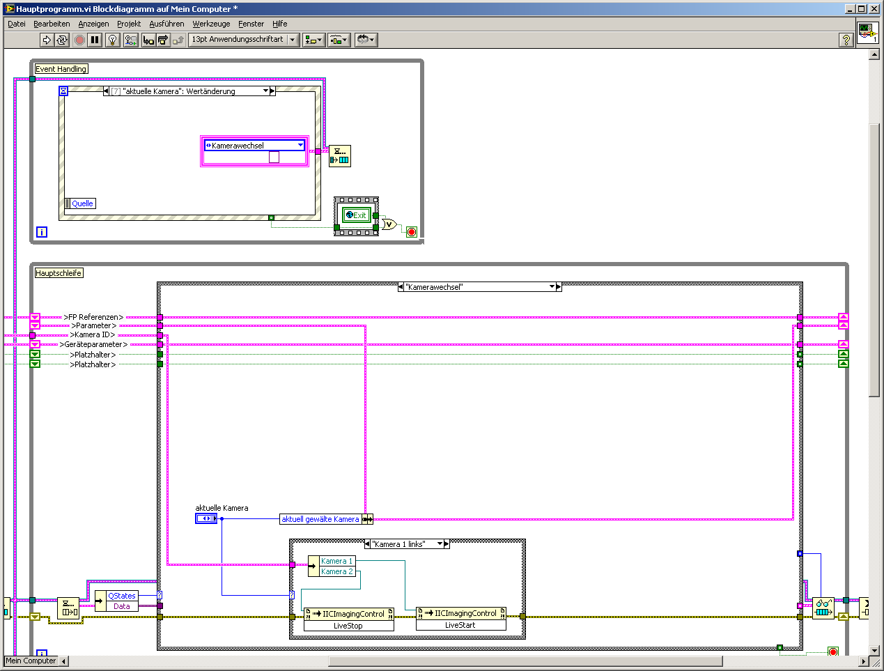The image size is (884, 671).
Task: Select the Kamera ID label text
Action: 93,335
